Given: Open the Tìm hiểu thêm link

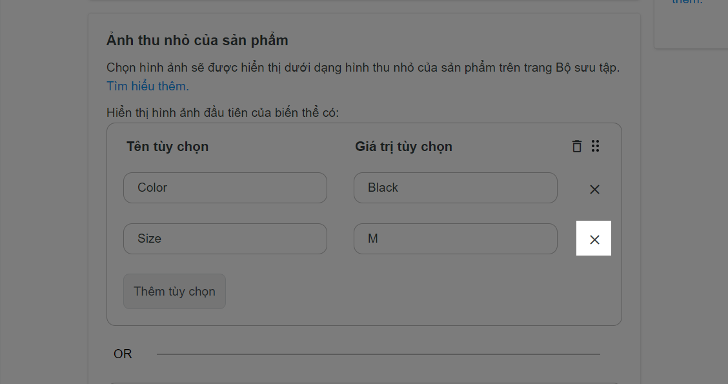Looking at the screenshot, I should (x=148, y=86).
